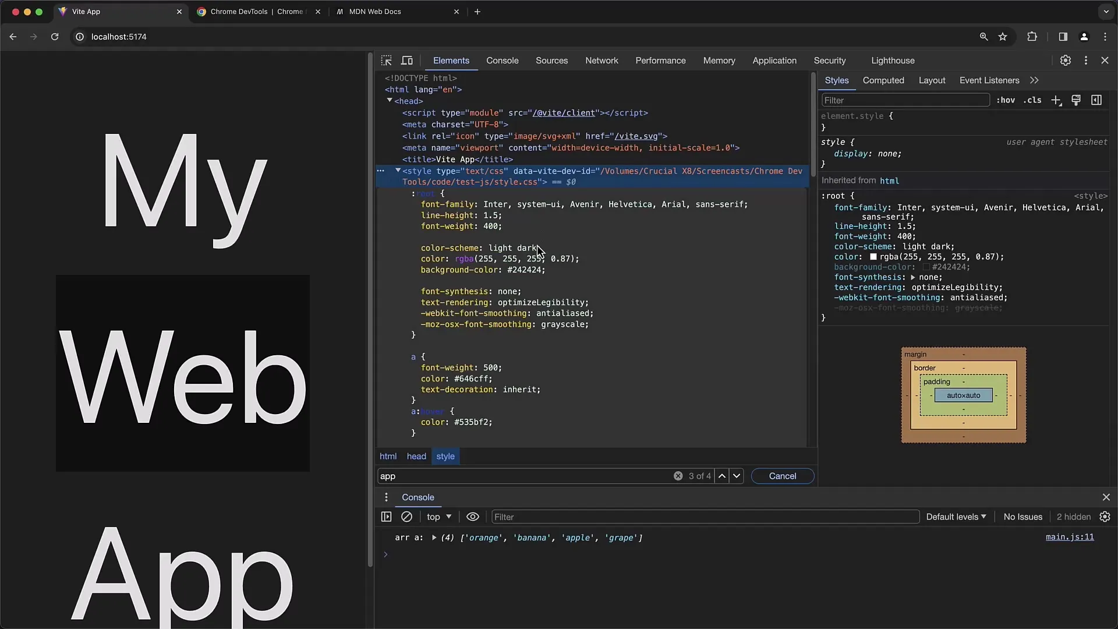Image resolution: width=1118 pixels, height=629 pixels.
Task: Expand the font-synthesis property value
Action: tap(912, 278)
